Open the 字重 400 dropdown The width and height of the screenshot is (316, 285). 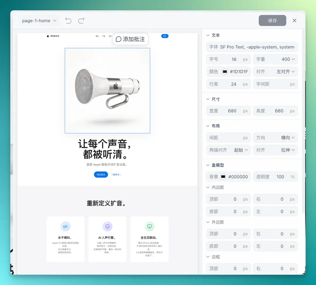tap(275, 59)
